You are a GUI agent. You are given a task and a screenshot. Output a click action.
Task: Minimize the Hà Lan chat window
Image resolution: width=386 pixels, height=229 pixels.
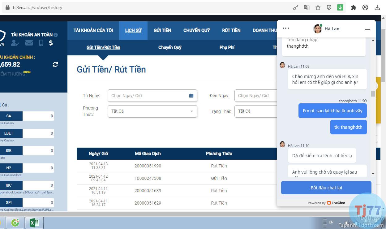[x=367, y=29]
